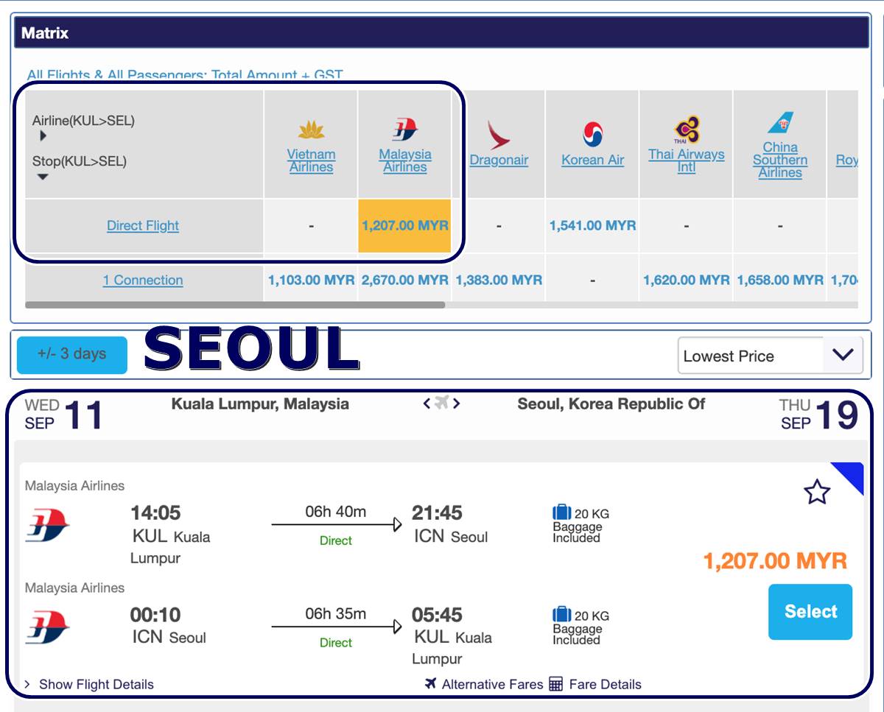Screen dimensions: 884x712
Task: Click Malaysia Airlines logo on 14:05 outbound flight
Action: point(47,525)
